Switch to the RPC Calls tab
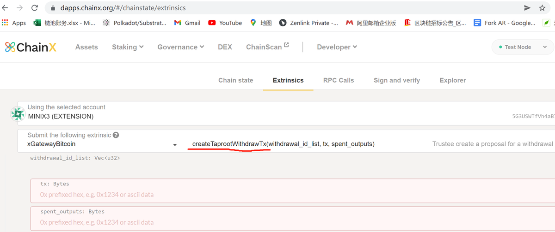Screen dimensions: 555x232 pos(339,80)
